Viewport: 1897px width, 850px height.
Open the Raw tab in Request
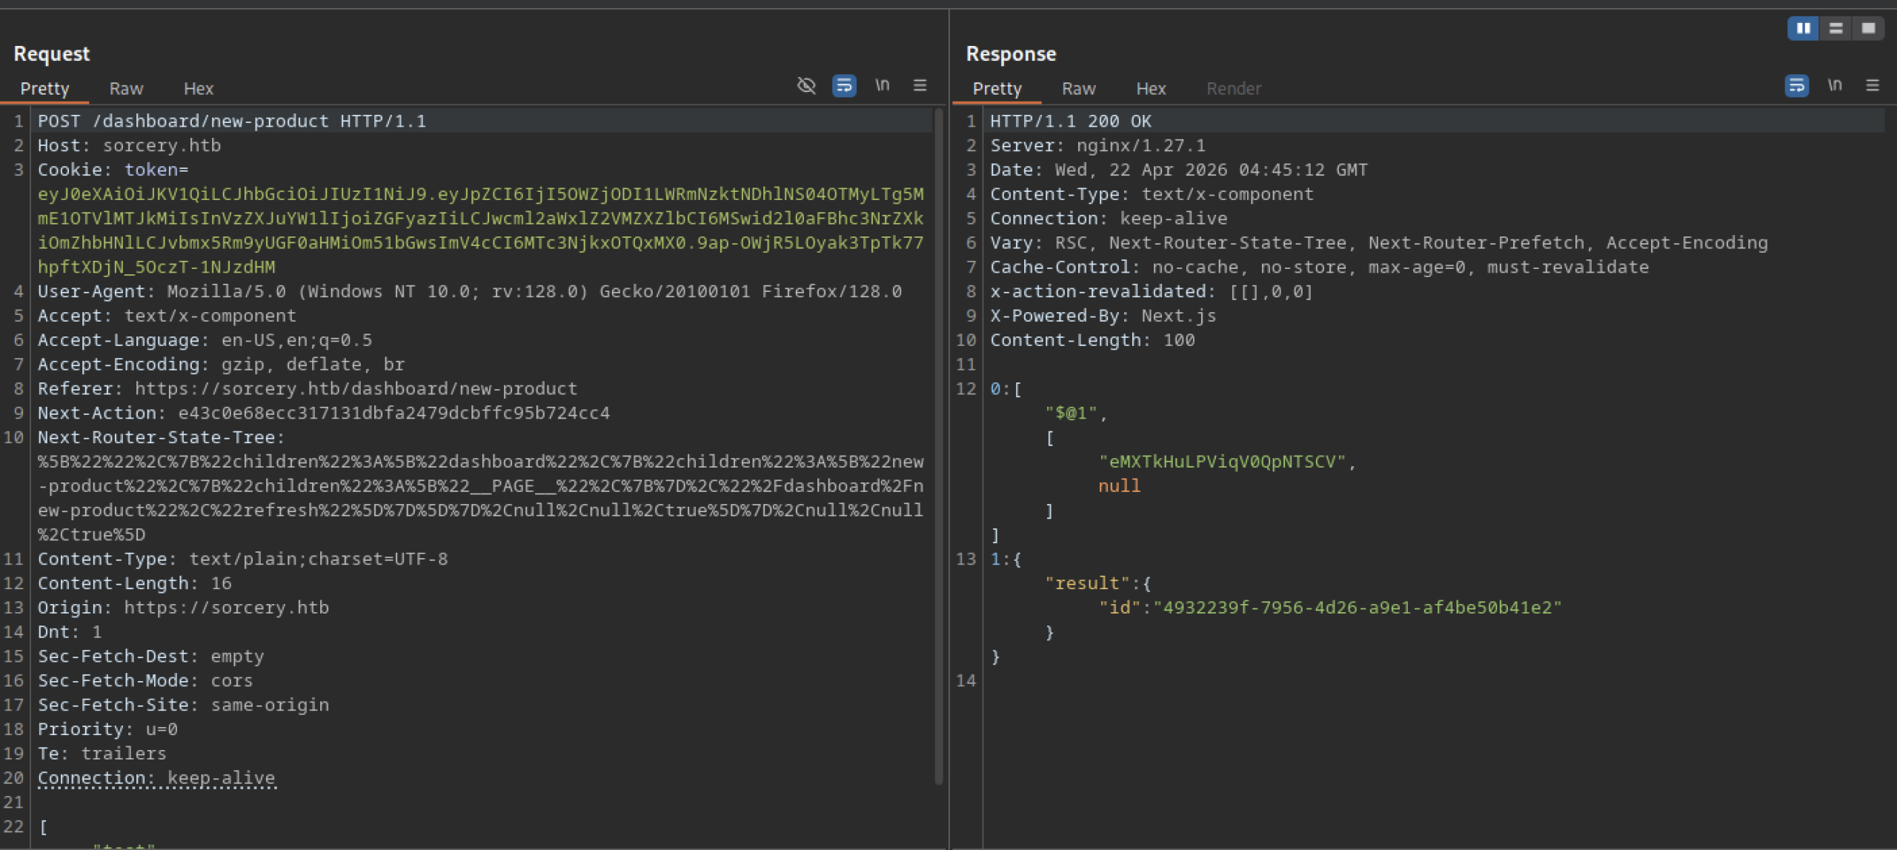pyautogui.click(x=126, y=89)
